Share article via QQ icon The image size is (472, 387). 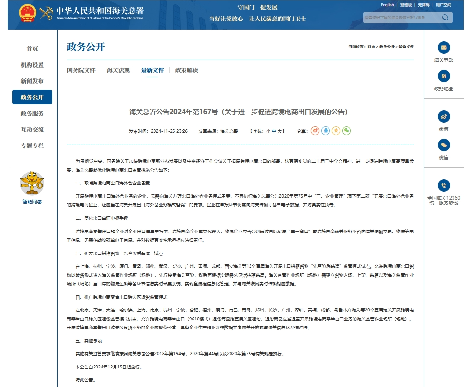(x=326, y=131)
